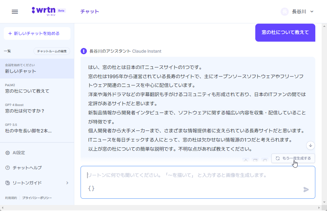Viewport: 327px width, 211px height.
Task: Open AI設定 settings
Action: click(19, 153)
